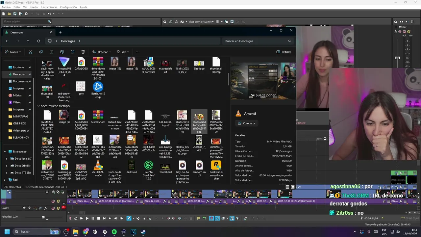Click the Insert Region icon in VEGAS
This screenshot has width=421, height=237.
click(x=204, y=218)
